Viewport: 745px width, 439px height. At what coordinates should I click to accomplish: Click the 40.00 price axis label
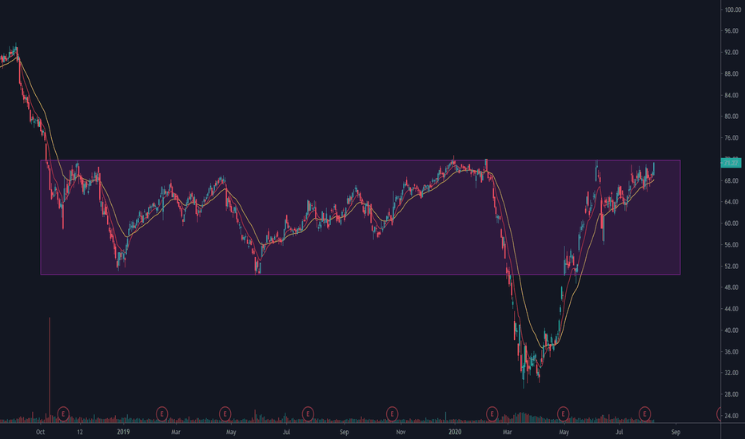coord(731,330)
